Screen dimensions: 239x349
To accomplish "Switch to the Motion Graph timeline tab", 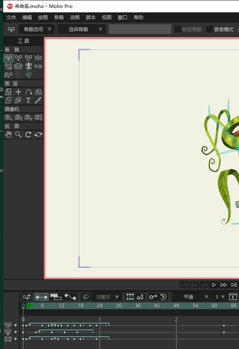I will pyautogui.click(x=70, y=297).
